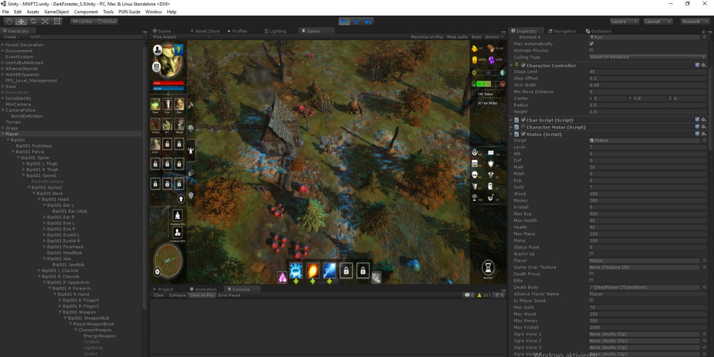Open the Layout dropdown
This screenshot has width=714, height=357.
coord(657,21)
